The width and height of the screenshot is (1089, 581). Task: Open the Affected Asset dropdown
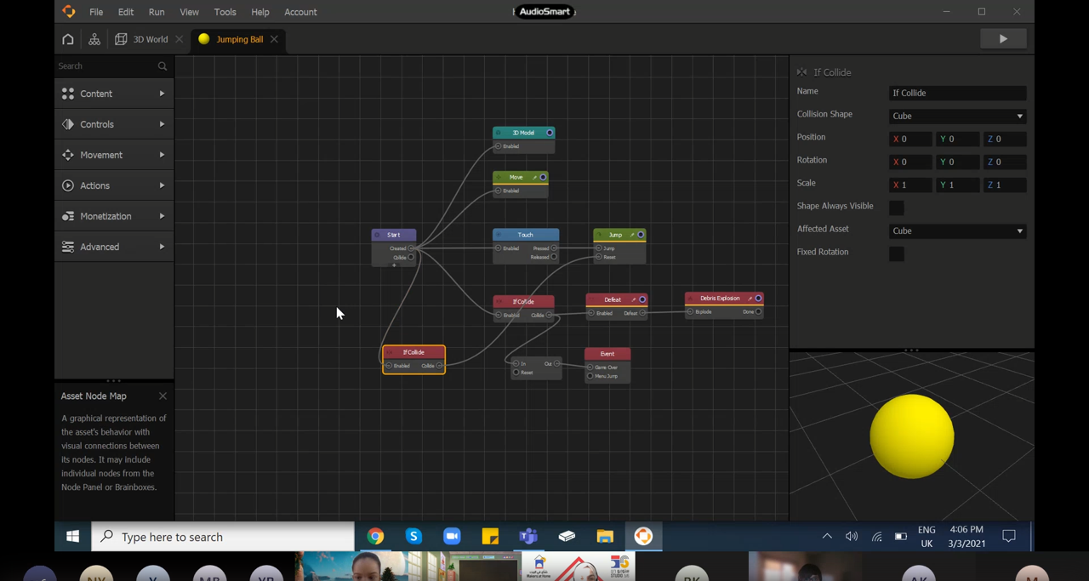957,231
